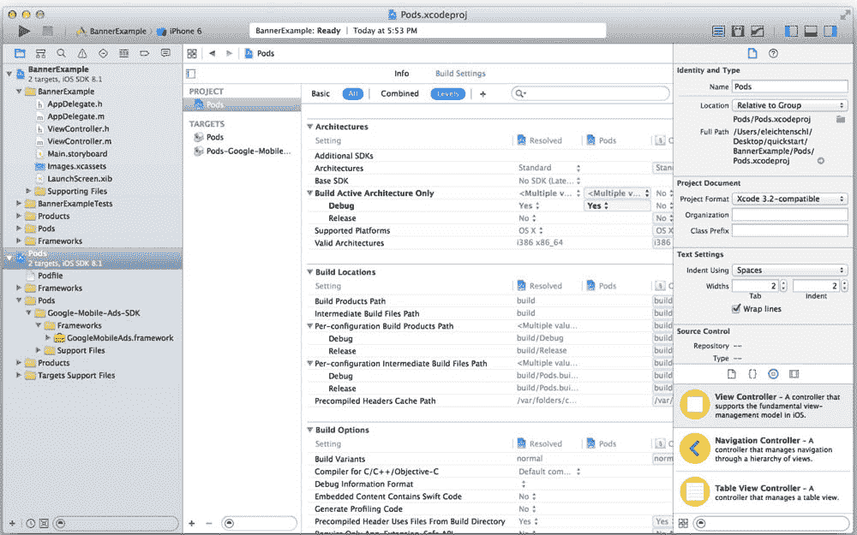This screenshot has width=857, height=535.
Task: Click the Organization text field
Action: [x=788, y=215]
